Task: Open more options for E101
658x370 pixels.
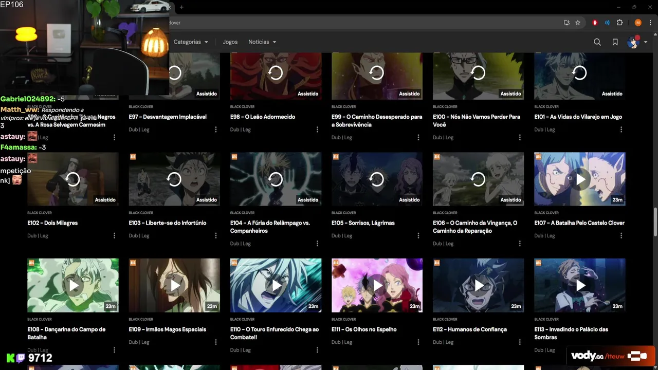Action: coord(621,129)
